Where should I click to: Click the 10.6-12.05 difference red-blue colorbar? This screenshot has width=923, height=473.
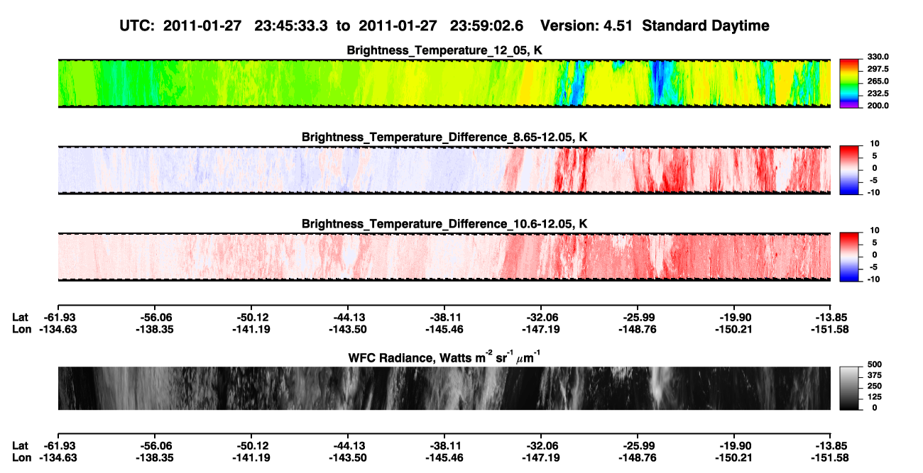[849, 257]
